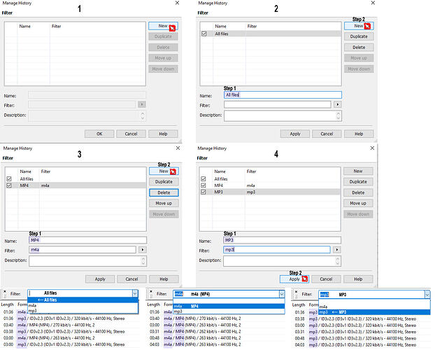Close the filter bar showing 'All files' via x icon
This screenshot has width=442, height=350.
pos(4,292)
